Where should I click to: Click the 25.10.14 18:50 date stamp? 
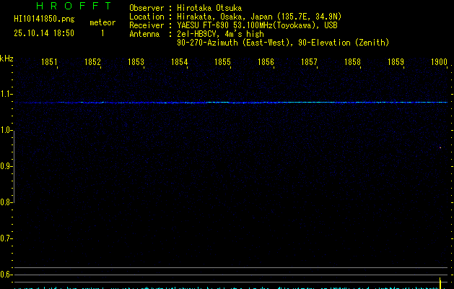pos(44,33)
